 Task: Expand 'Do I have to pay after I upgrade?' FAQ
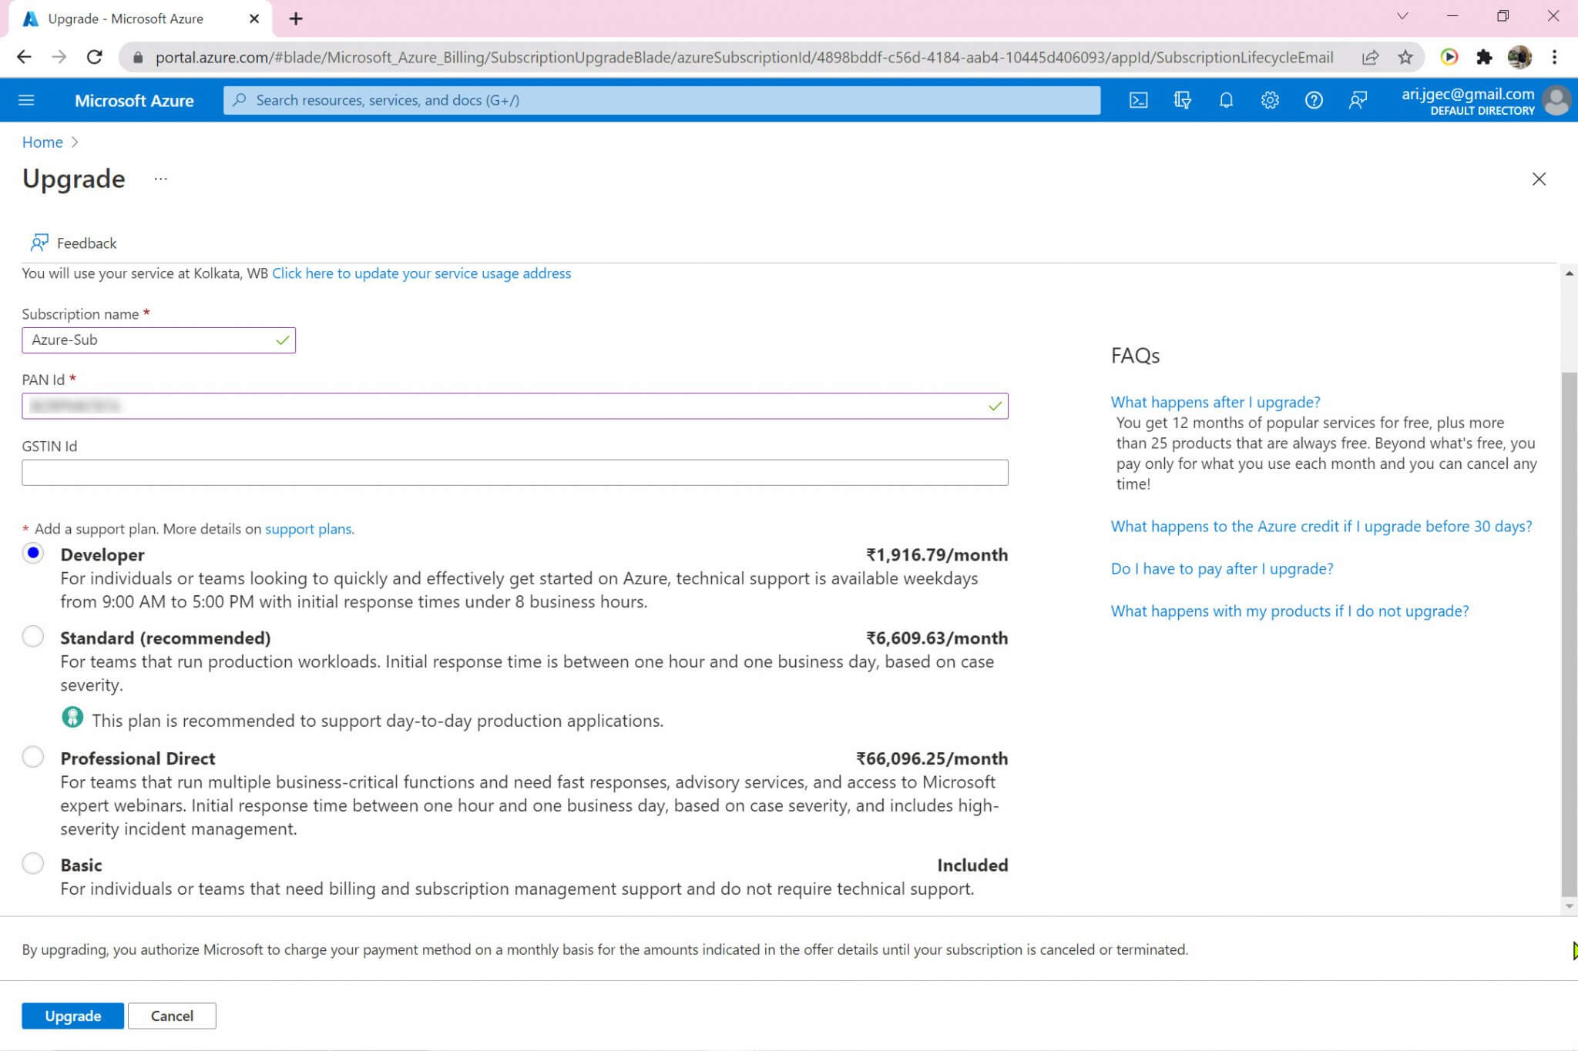pos(1221,569)
